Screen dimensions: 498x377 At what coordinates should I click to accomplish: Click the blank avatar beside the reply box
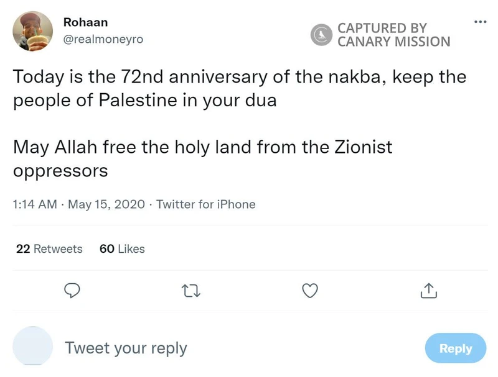pos(33,345)
